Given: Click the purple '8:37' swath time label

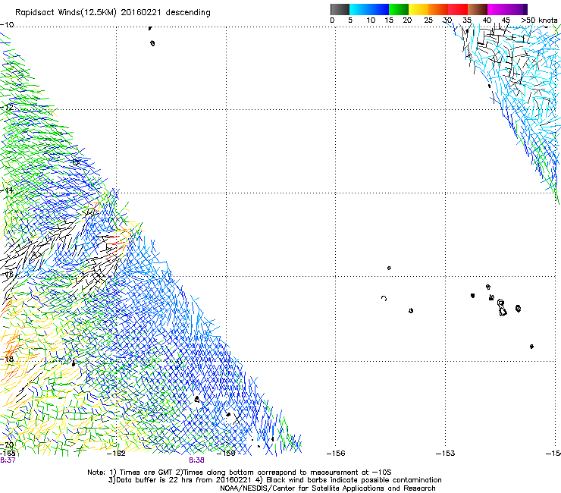Looking at the screenshot, I should [8, 460].
